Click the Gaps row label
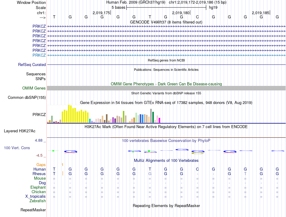The height and width of the screenshot is (217, 286). pyautogui.click(x=41, y=165)
